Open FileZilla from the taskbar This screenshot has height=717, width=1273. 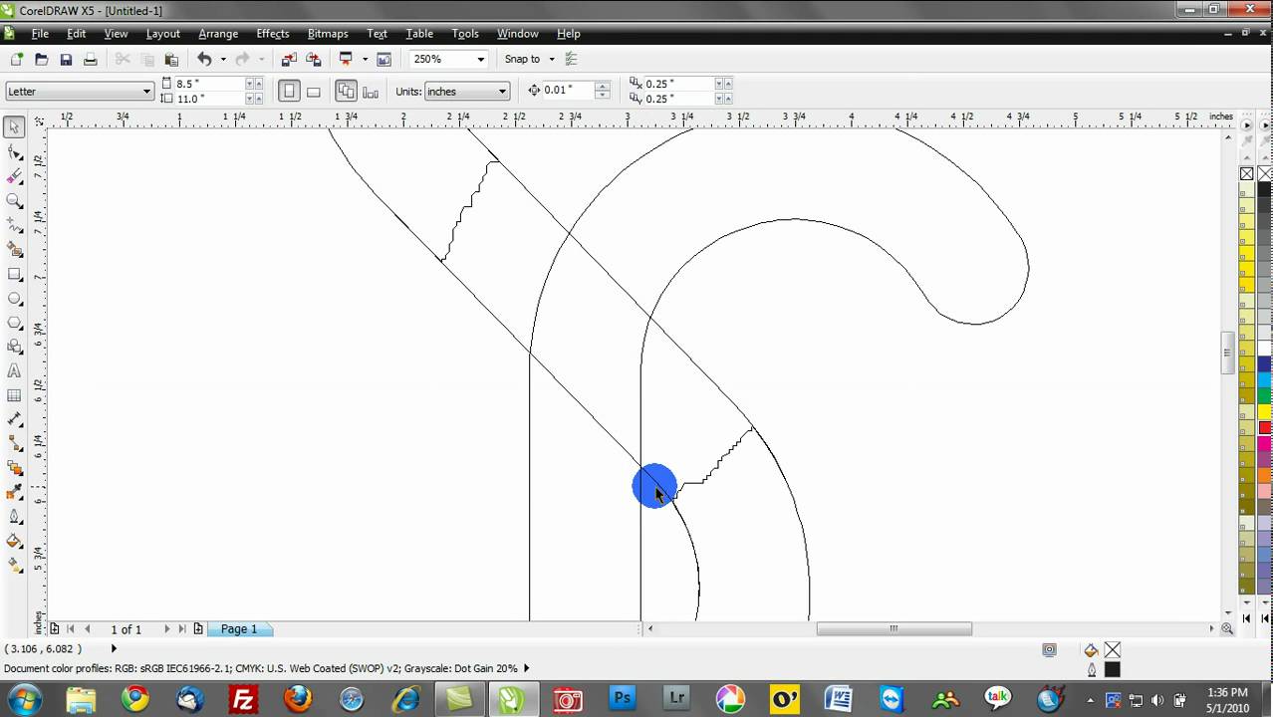click(243, 699)
